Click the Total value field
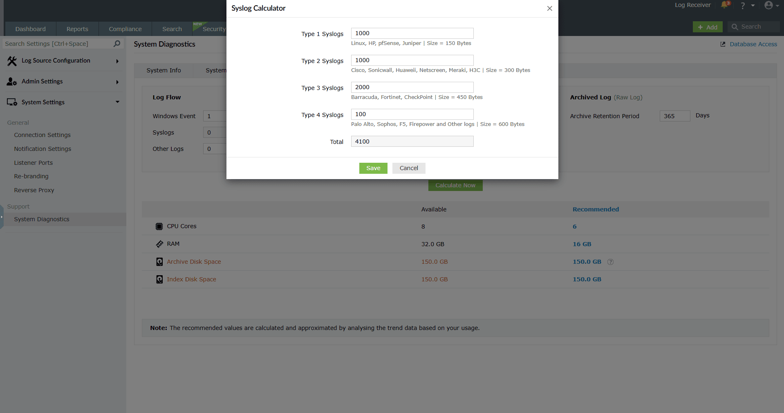This screenshot has height=413, width=784. click(412, 141)
